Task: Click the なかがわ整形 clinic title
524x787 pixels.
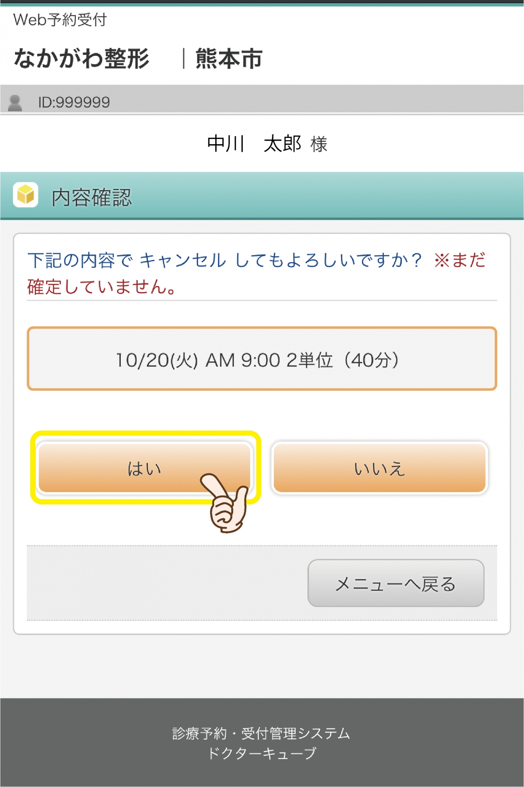Action: (x=82, y=58)
